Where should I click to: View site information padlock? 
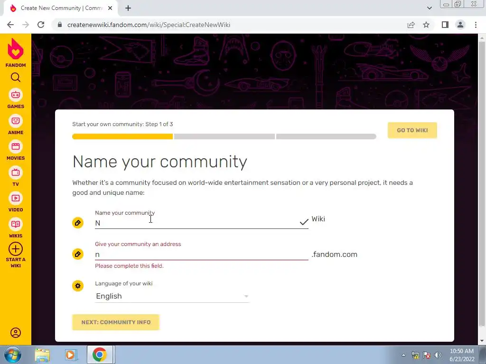pos(60,25)
